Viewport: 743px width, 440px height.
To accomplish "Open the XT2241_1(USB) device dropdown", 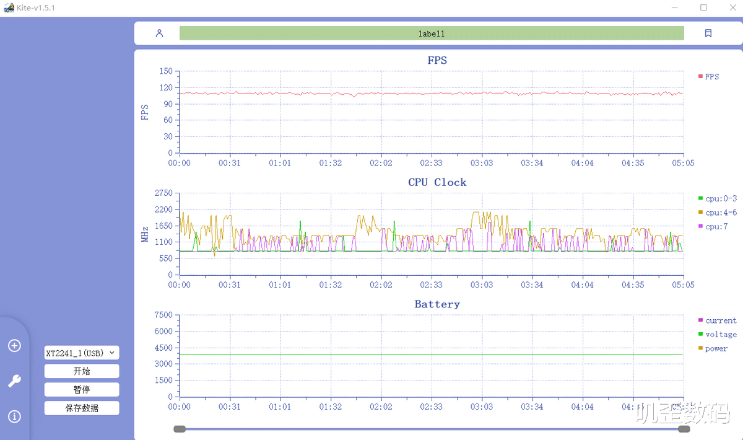I will coord(82,353).
